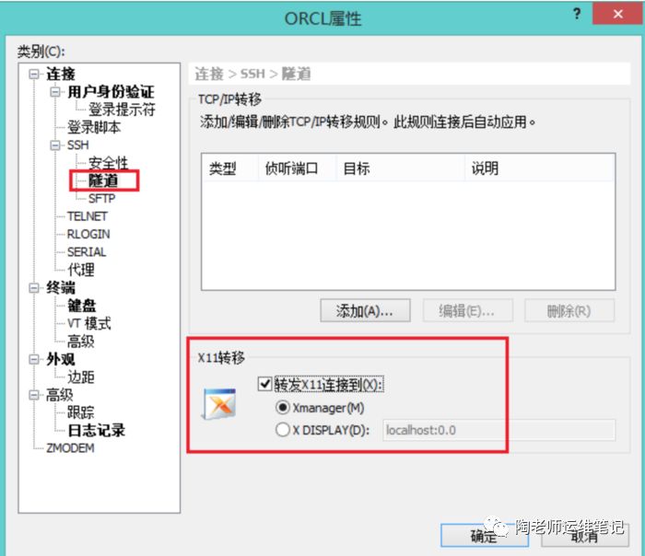Open the 边距 settings page
This screenshot has height=556, width=645.
pos(81,376)
